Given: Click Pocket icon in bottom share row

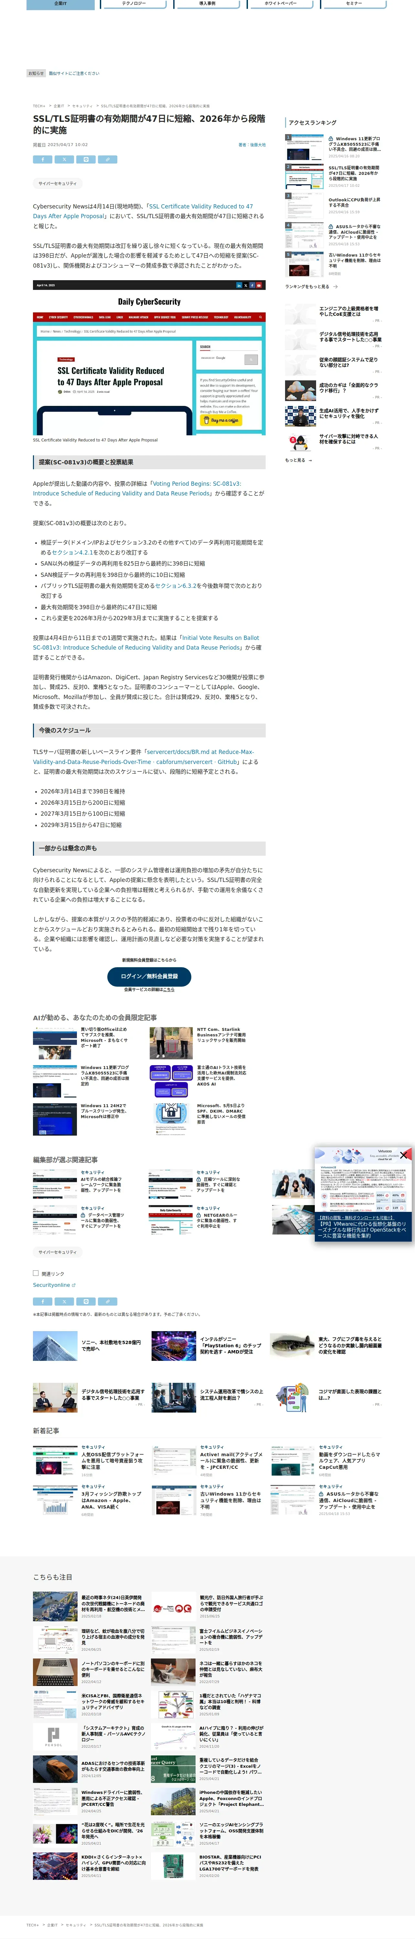Looking at the screenshot, I should [x=86, y=1301].
